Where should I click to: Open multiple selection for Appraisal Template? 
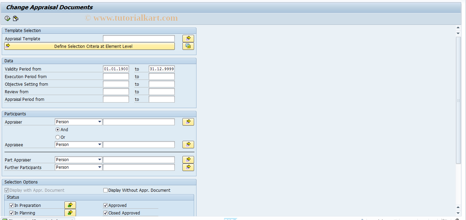pyautogui.click(x=188, y=39)
